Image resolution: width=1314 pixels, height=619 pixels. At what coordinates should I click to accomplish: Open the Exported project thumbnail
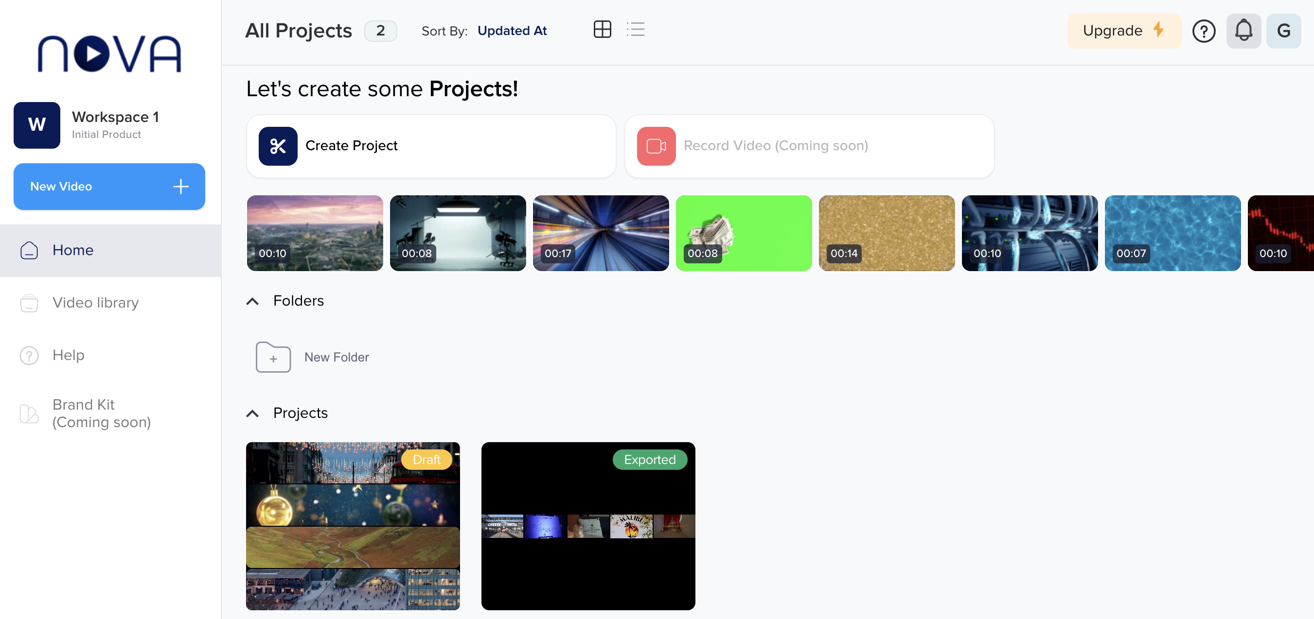tap(587, 526)
